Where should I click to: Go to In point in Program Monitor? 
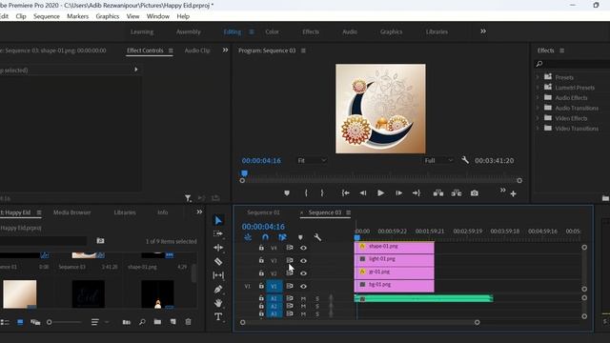pyautogui.click(x=345, y=192)
